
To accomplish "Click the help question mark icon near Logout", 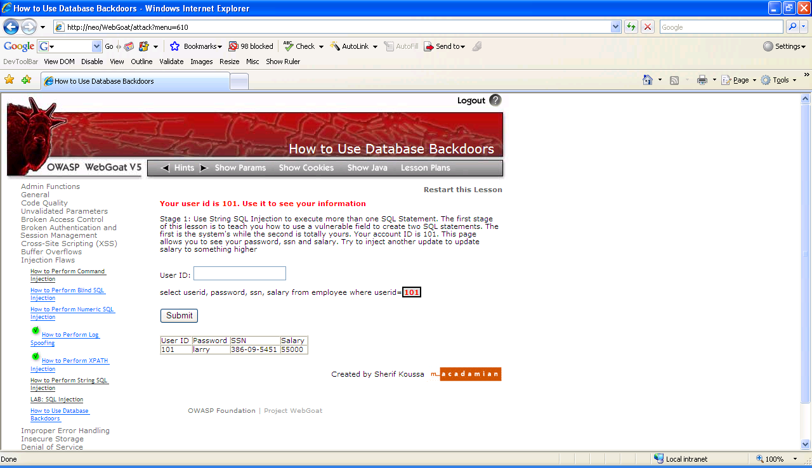I will point(495,100).
